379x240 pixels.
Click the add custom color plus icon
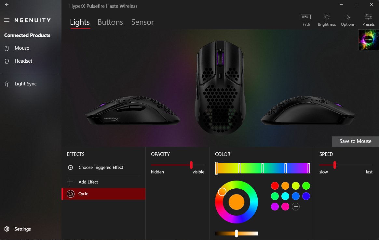point(296,207)
